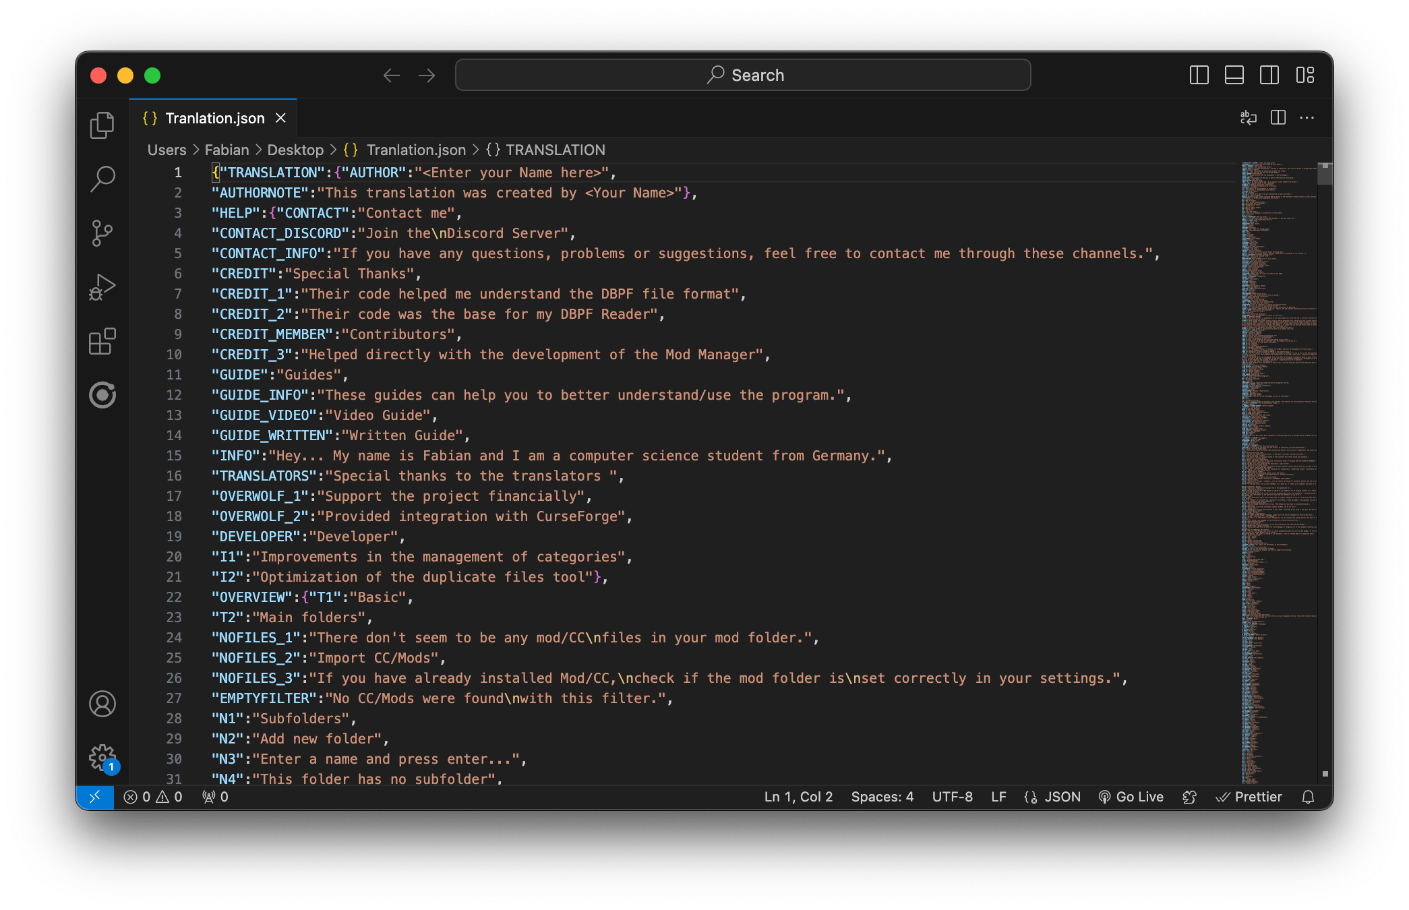Toggle the bottom panel layout icon
This screenshot has height=910, width=1409.
1234,75
